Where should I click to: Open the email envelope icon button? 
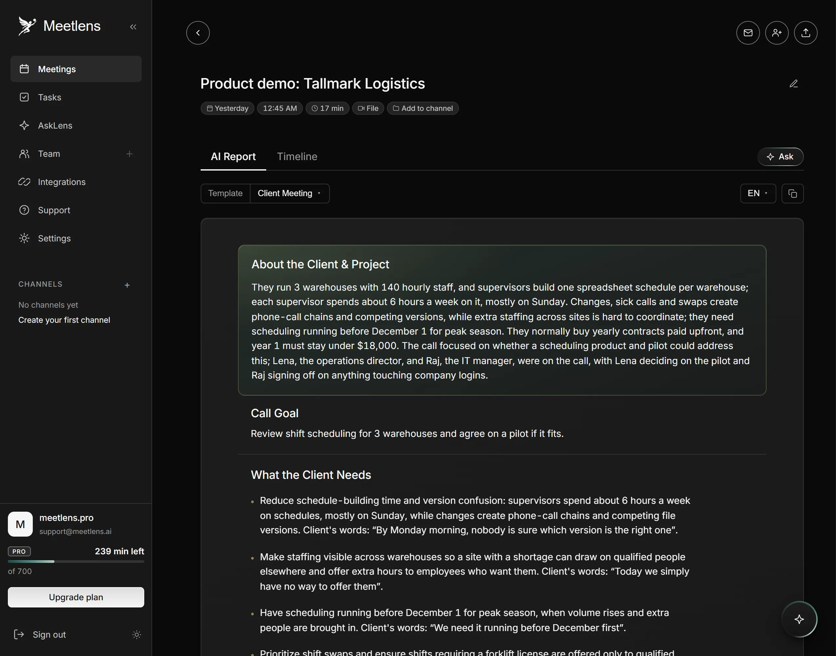748,33
